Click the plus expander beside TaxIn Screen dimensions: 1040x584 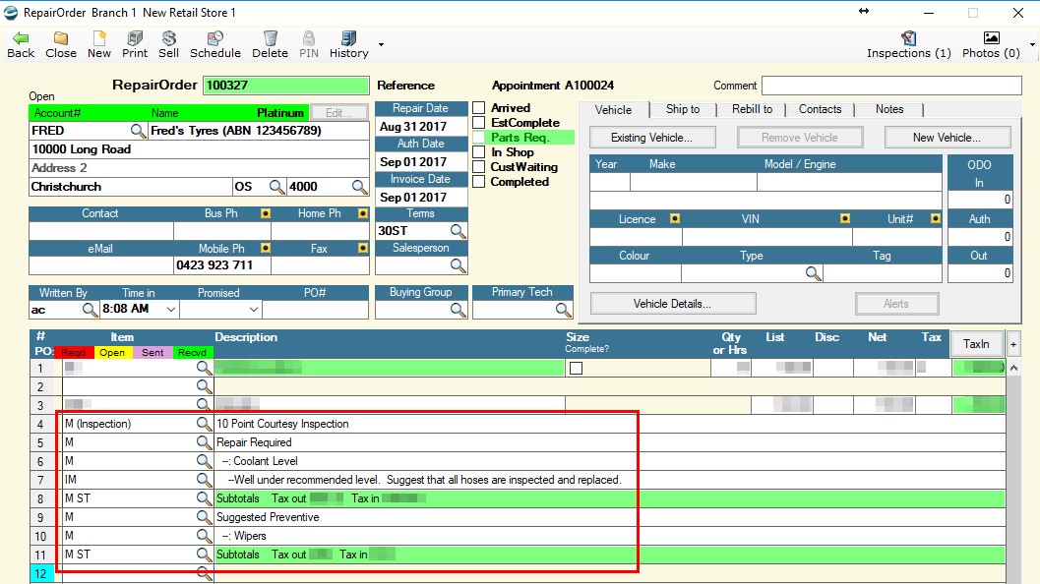tap(1013, 344)
